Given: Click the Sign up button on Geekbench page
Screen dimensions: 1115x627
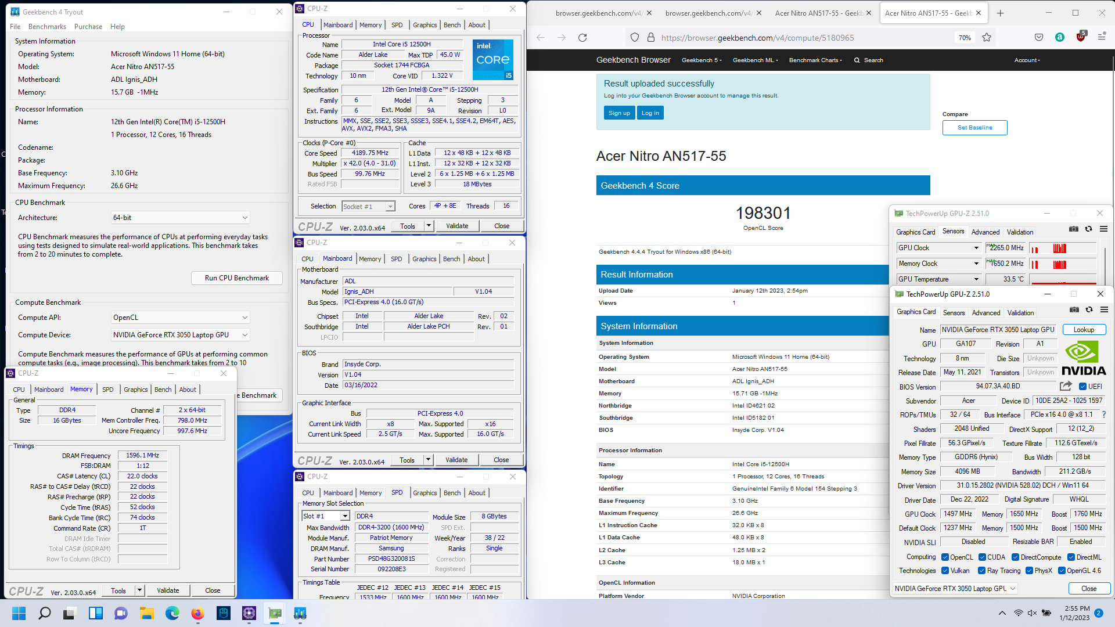Looking at the screenshot, I should (619, 113).
